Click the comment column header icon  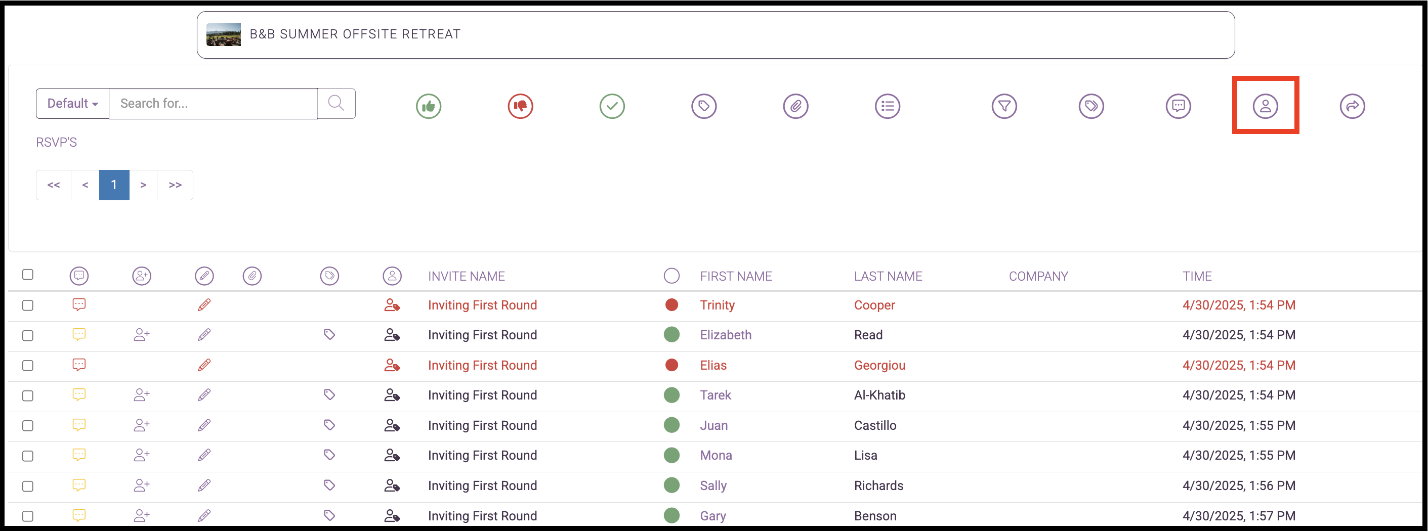(79, 276)
